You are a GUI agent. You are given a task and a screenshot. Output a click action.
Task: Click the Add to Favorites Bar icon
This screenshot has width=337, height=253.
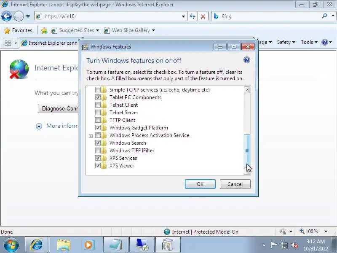[x=44, y=30]
